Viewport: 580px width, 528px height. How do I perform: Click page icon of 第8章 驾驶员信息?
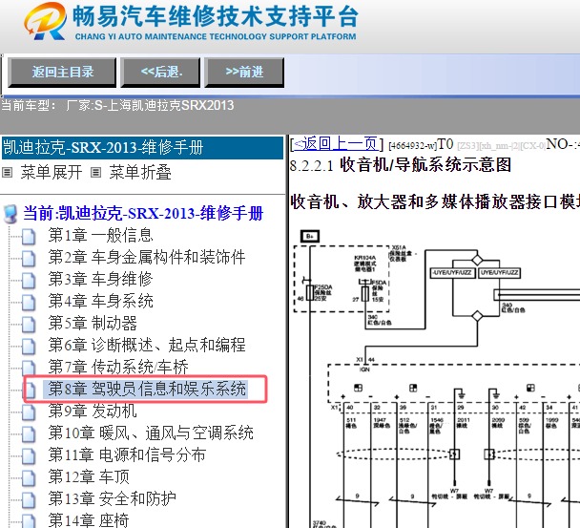click(x=30, y=390)
